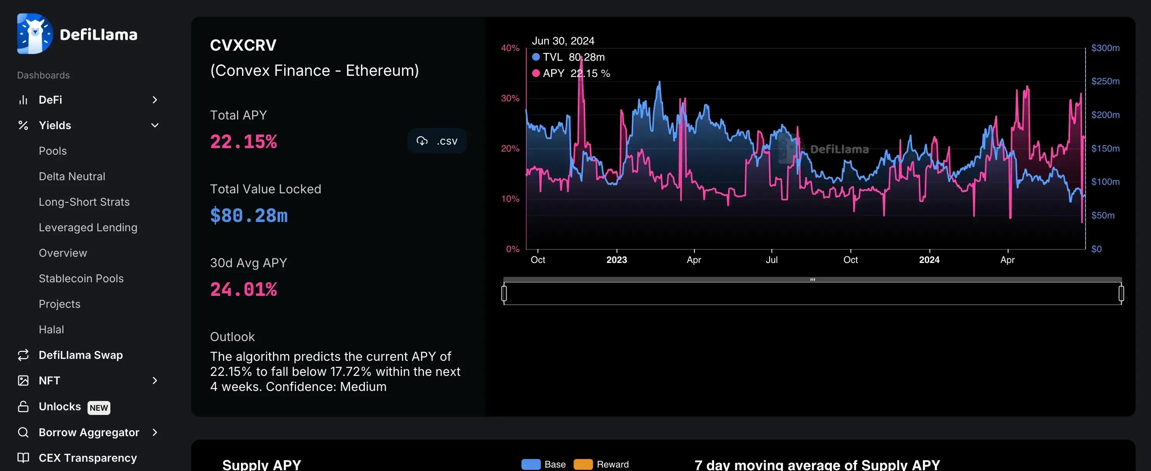The height and width of the screenshot is (471, 1151).
Task: Click the 2024 axis label on chart
Action: (x=929, y=259)
